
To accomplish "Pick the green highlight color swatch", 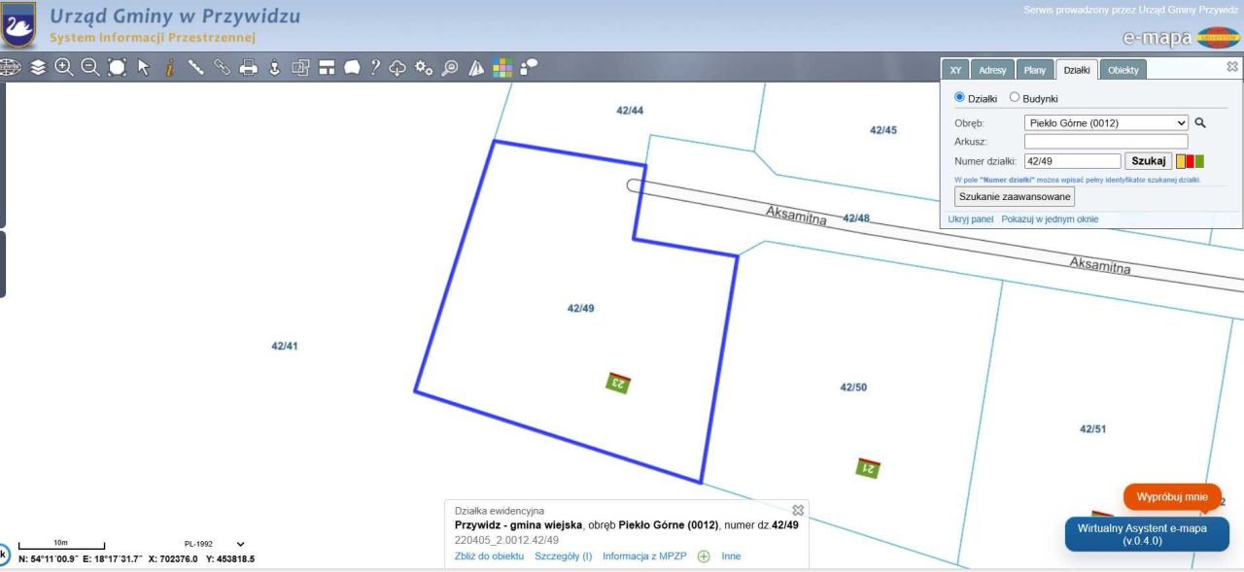I will click(1199, 161).
